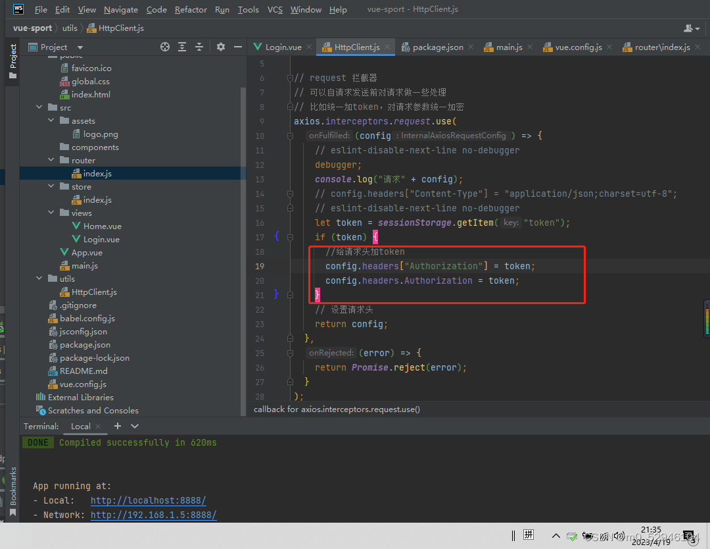Select Home.vue in project tree

[x=97, y=226]
